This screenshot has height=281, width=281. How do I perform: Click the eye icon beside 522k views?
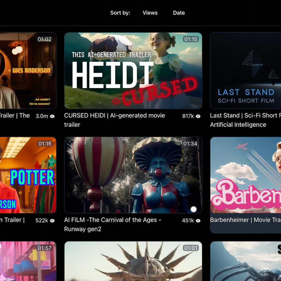52,221
